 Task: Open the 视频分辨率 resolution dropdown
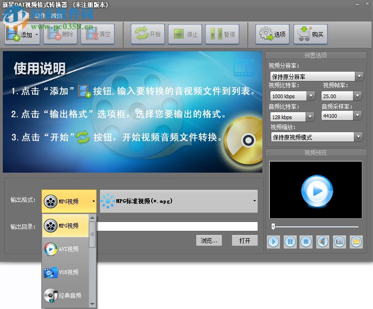[358, 76]
